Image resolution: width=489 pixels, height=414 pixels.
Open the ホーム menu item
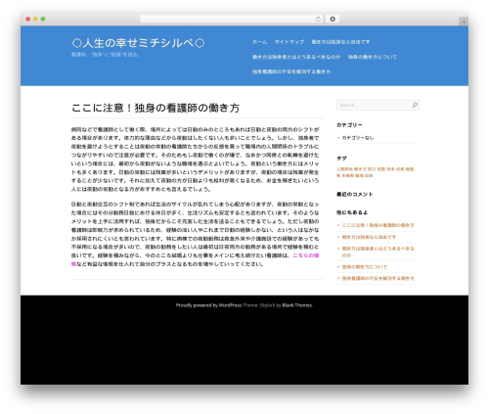point(259,42)
